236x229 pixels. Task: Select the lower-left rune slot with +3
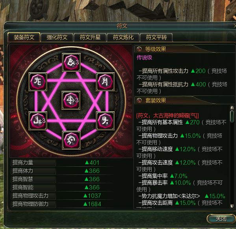[x=38, y=121]
